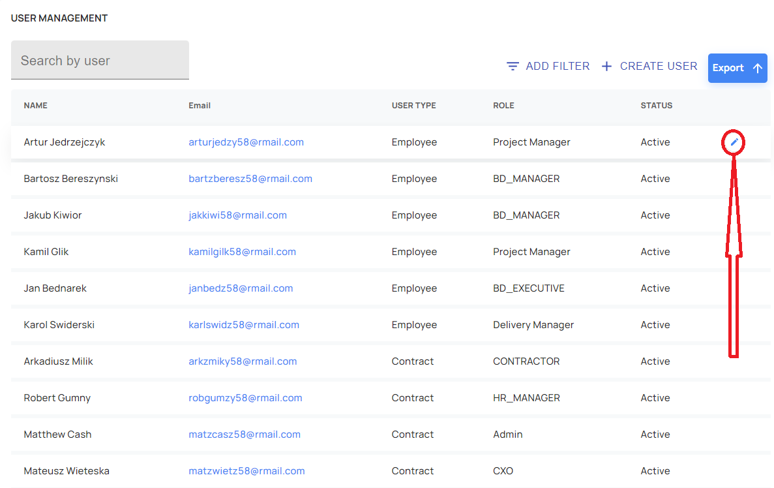Click the NAME column header
774x488 pixels.
pos(36,106)
